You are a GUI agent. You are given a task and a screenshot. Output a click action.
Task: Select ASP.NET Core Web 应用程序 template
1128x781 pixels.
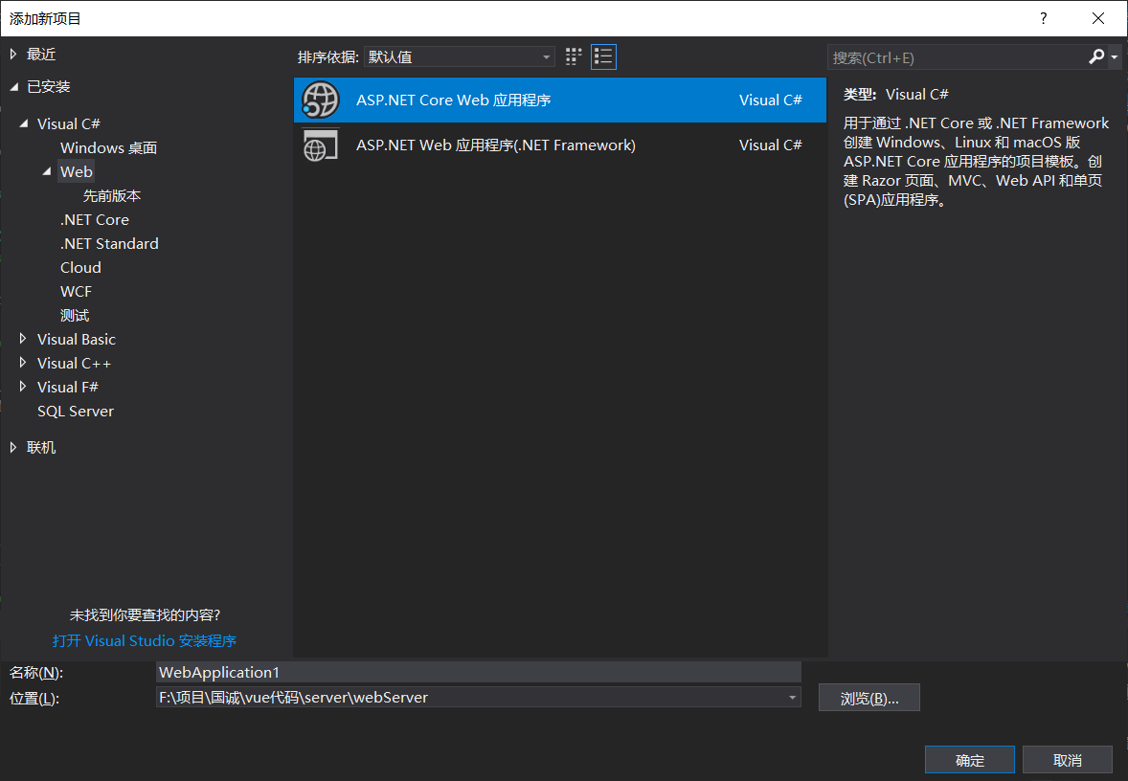(560, 100)
